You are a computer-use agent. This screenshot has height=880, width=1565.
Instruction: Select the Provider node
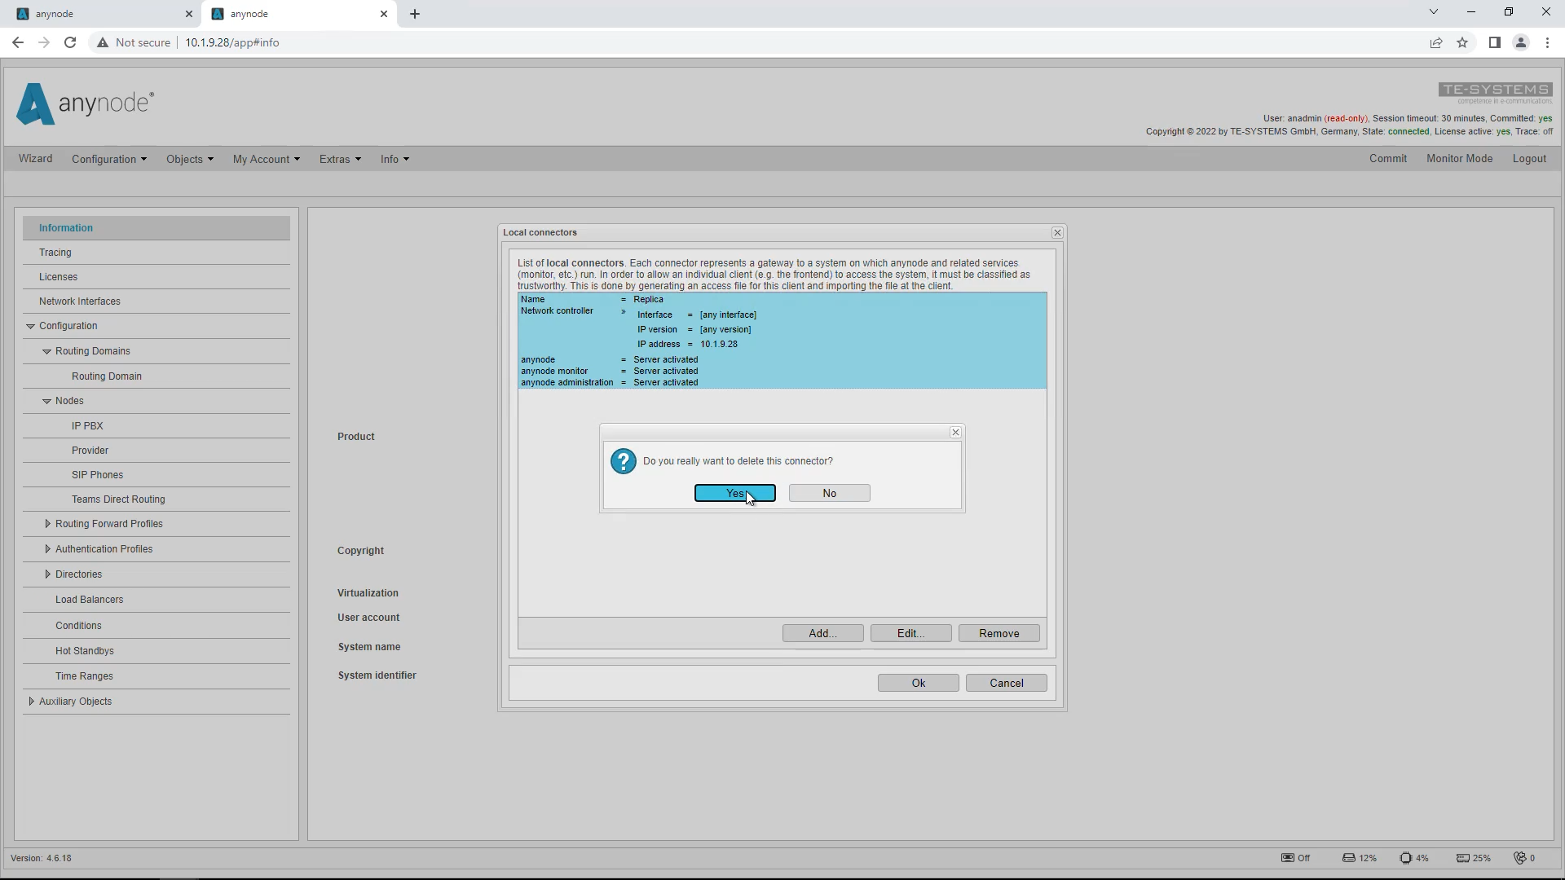coord(156,451)
